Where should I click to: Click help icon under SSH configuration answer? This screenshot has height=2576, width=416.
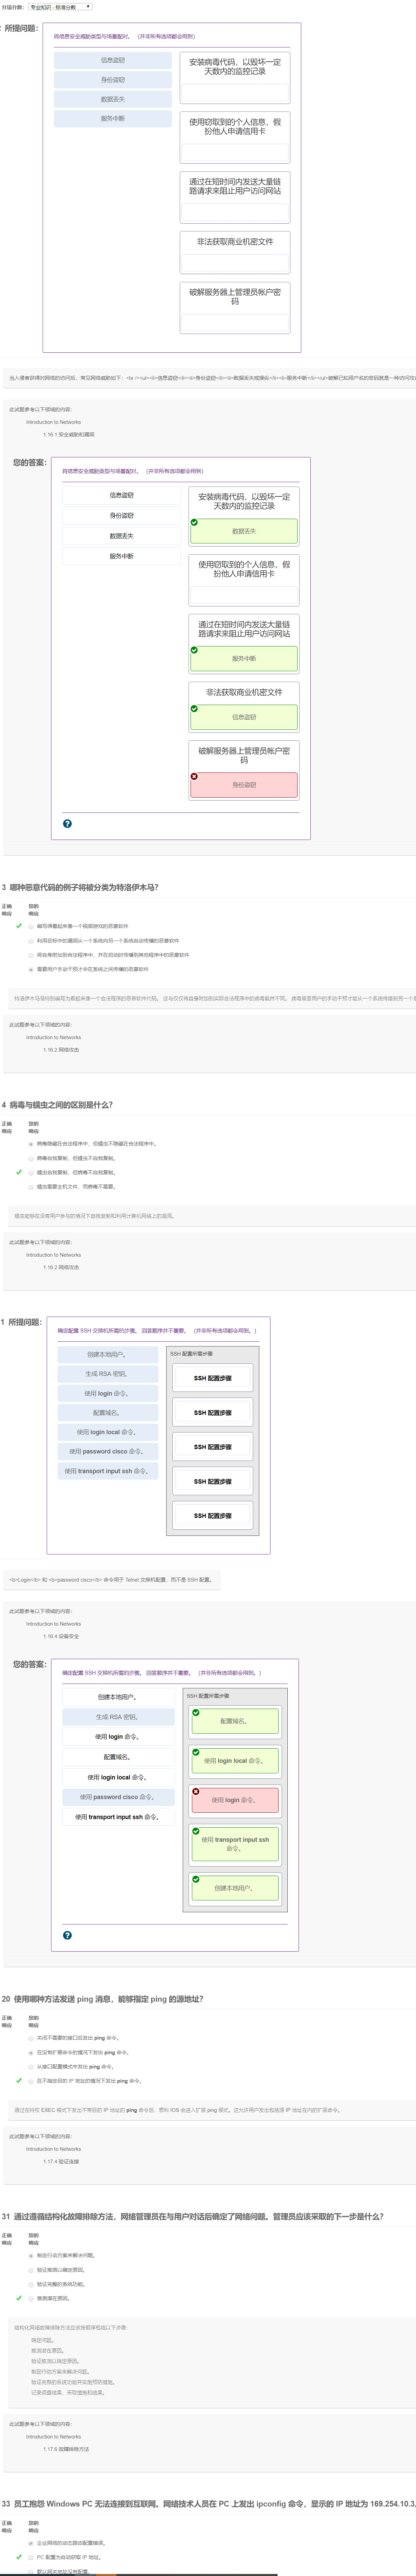tap(67, 1935)
